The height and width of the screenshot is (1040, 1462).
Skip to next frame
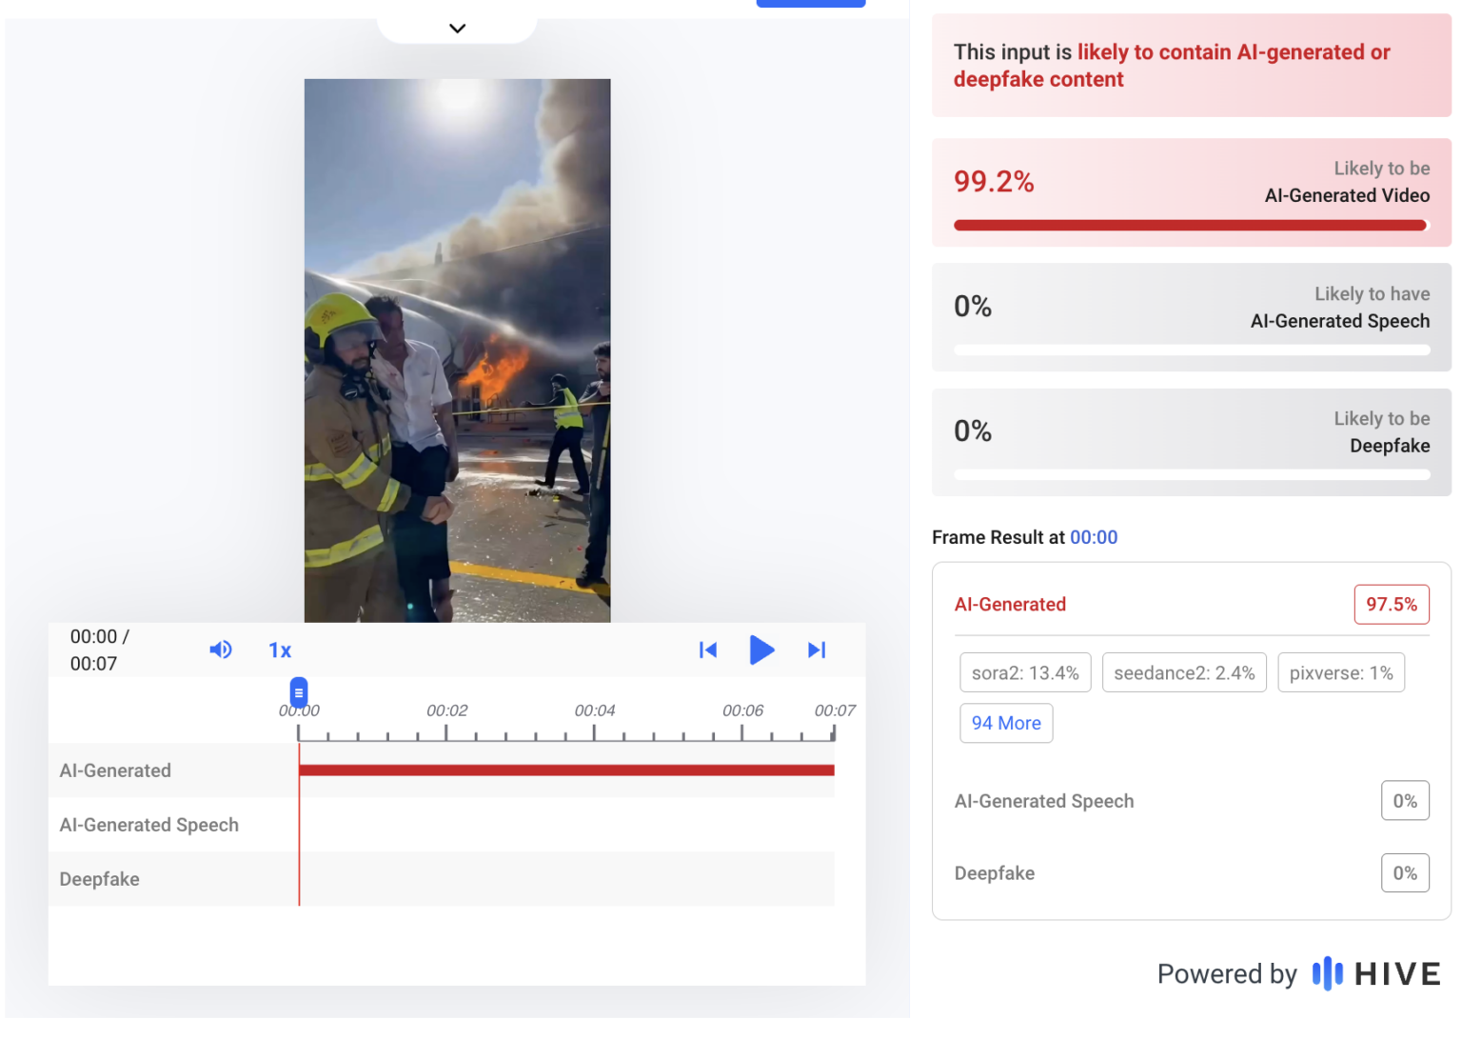817,650
